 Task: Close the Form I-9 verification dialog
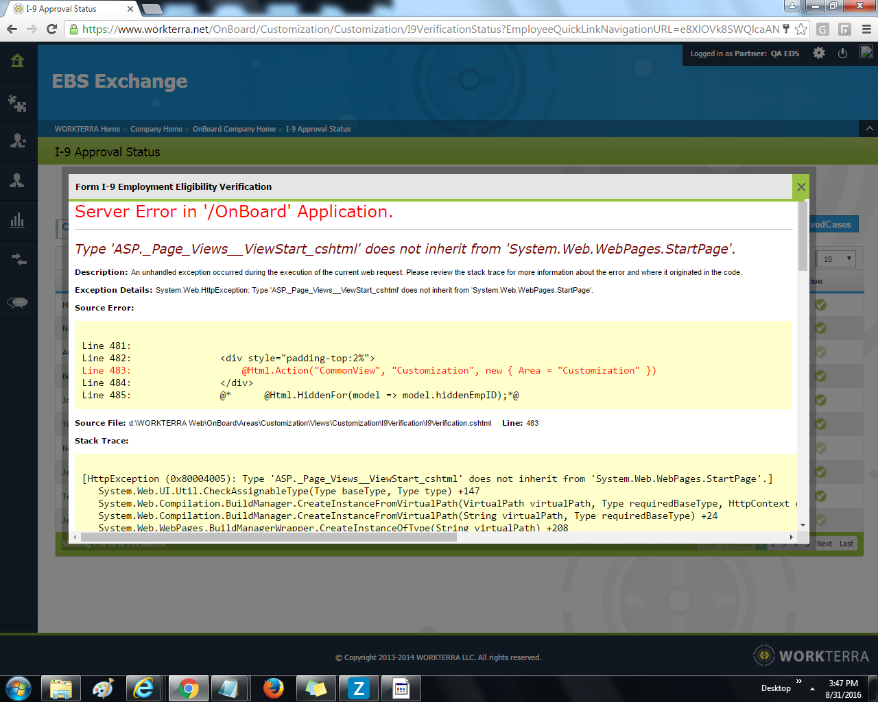800,186
